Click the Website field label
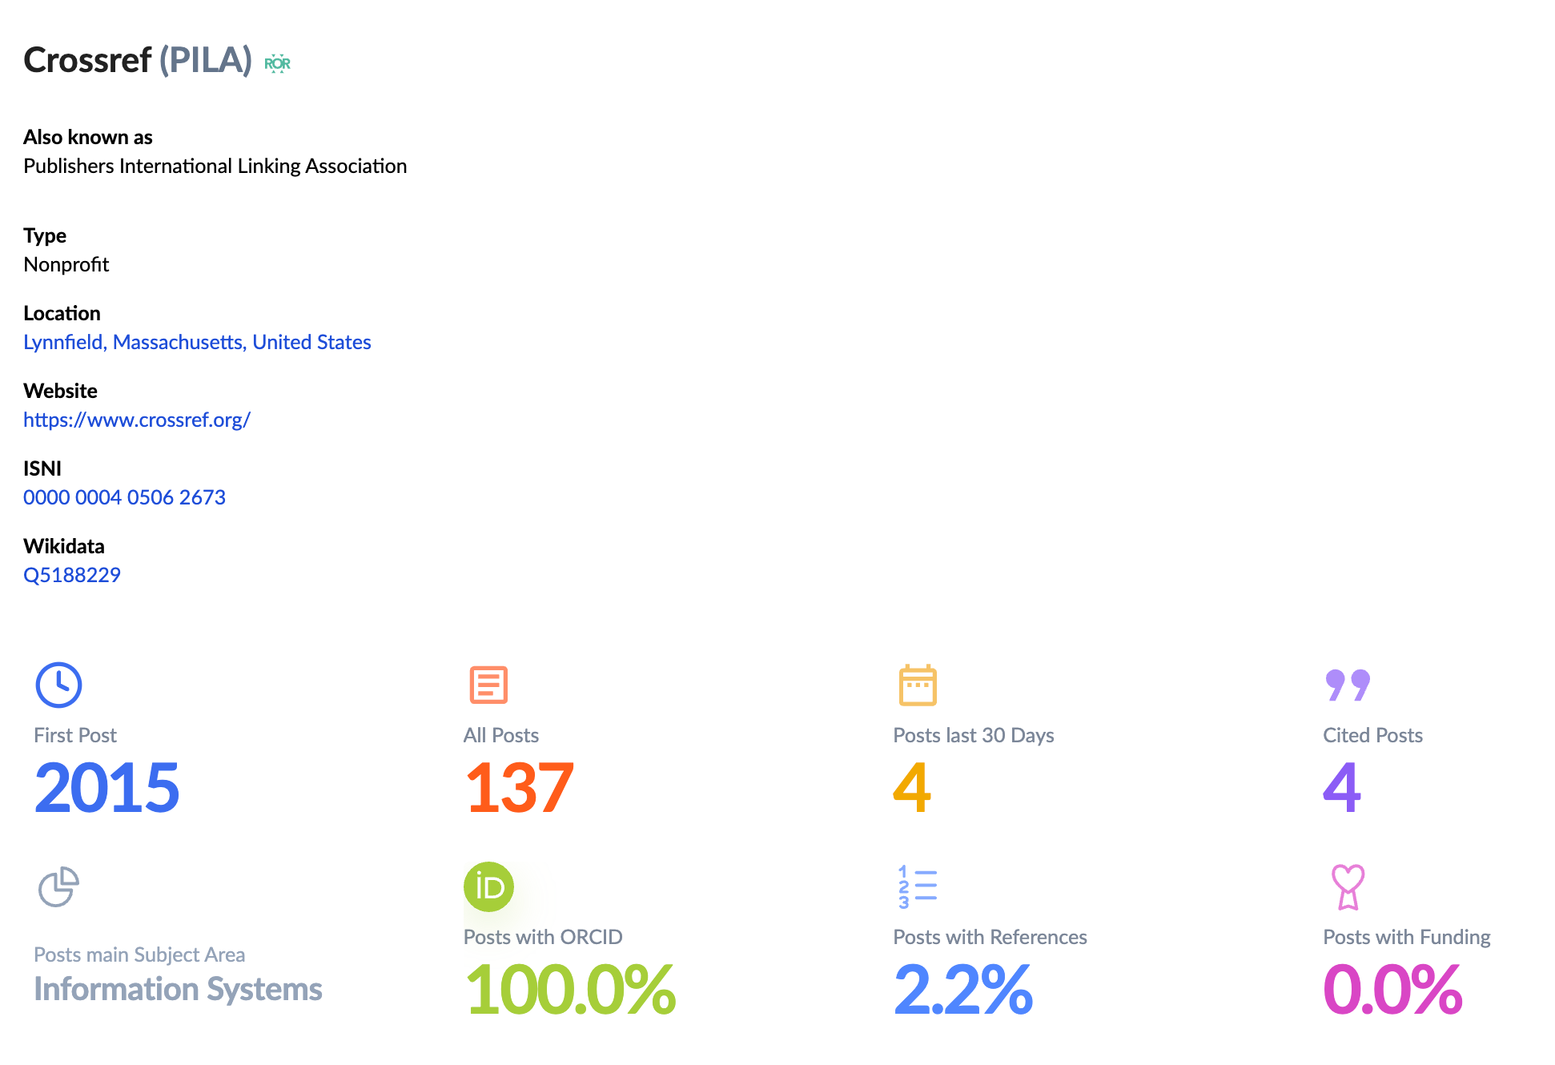The width and height of the screenshot is (1555, 1065). coord(60,391)
